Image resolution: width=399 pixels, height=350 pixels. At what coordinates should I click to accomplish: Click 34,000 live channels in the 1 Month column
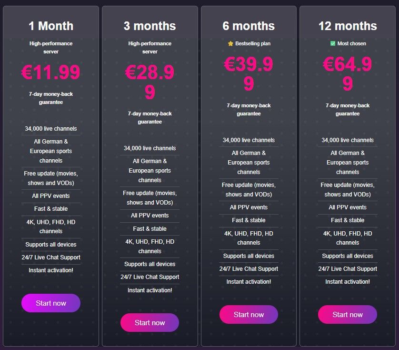(50, 128)
